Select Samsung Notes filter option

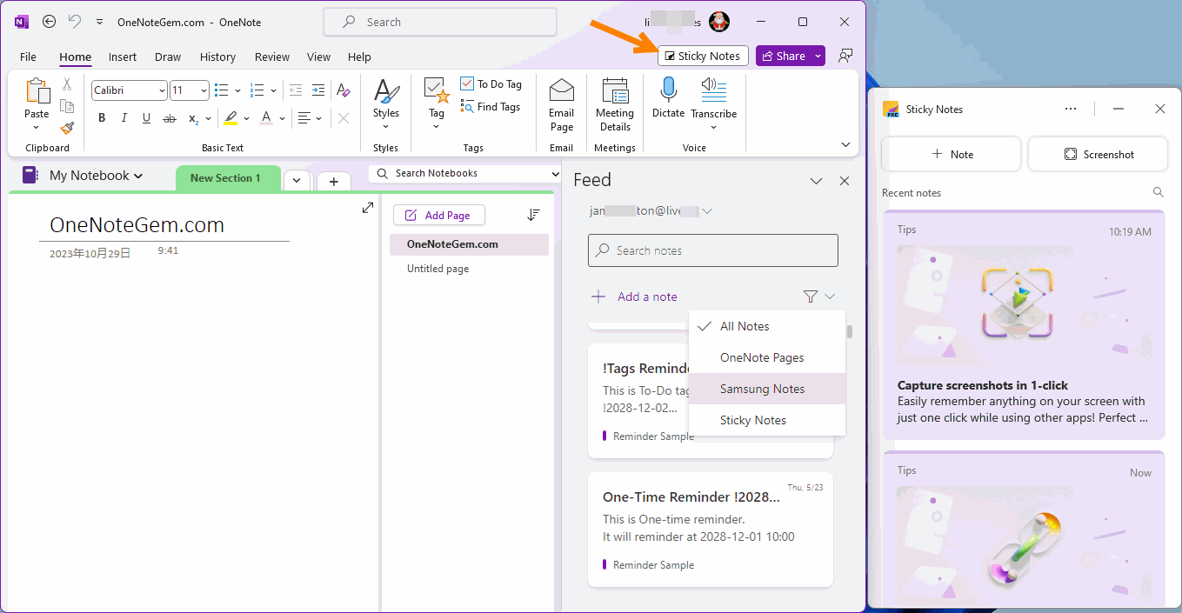pyautogui.click(x=767, y=389)
